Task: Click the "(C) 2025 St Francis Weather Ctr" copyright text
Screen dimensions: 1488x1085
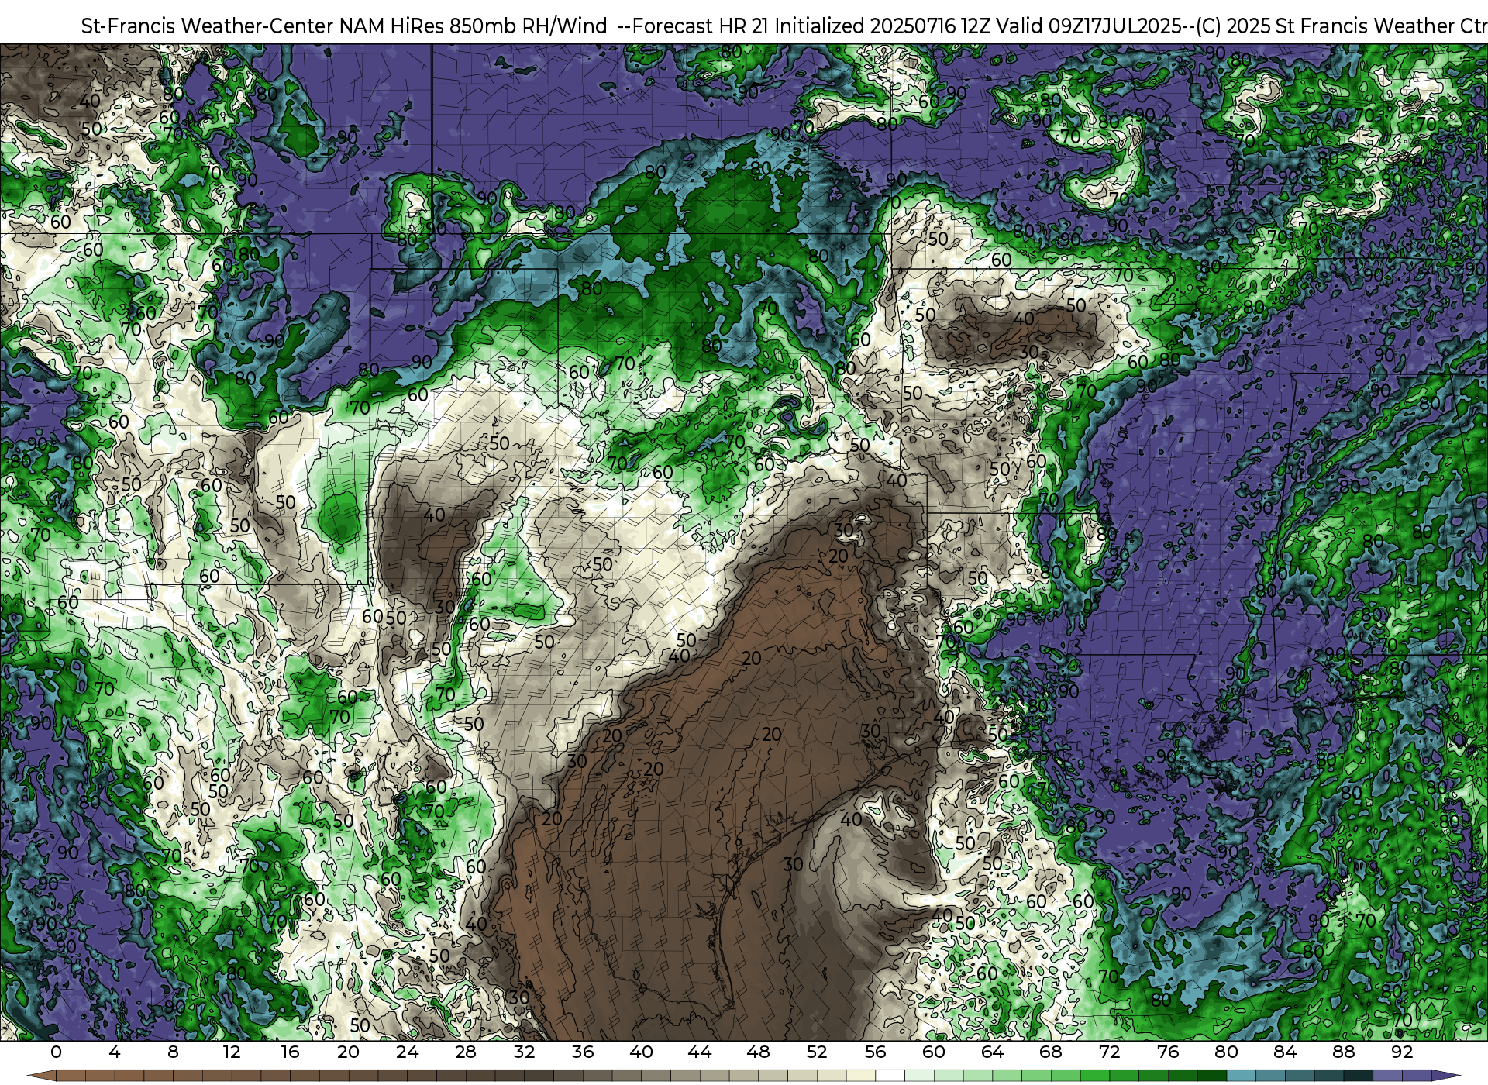Action: pos(1341,26)
